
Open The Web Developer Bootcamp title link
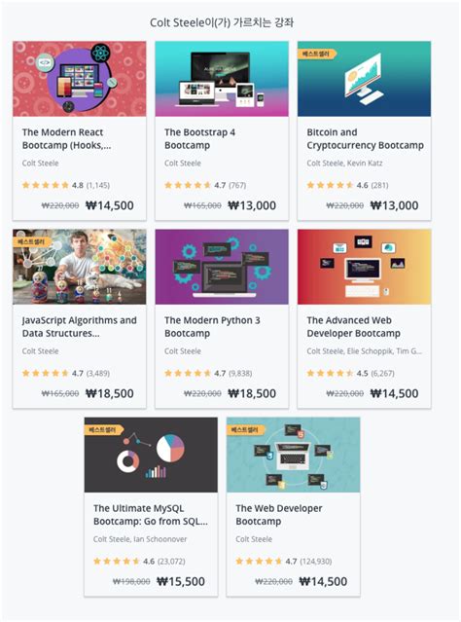[x=279, y=515]
